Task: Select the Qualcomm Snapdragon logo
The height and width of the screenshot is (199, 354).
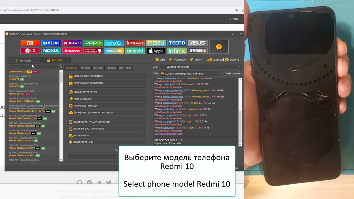Action: (93, 51)
